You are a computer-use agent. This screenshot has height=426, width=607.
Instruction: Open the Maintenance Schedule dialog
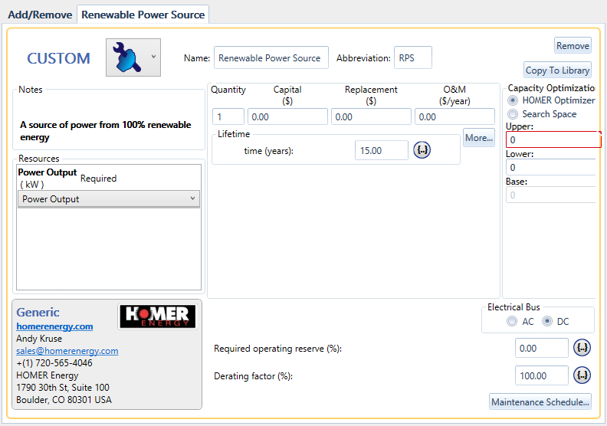click(540, 402)
